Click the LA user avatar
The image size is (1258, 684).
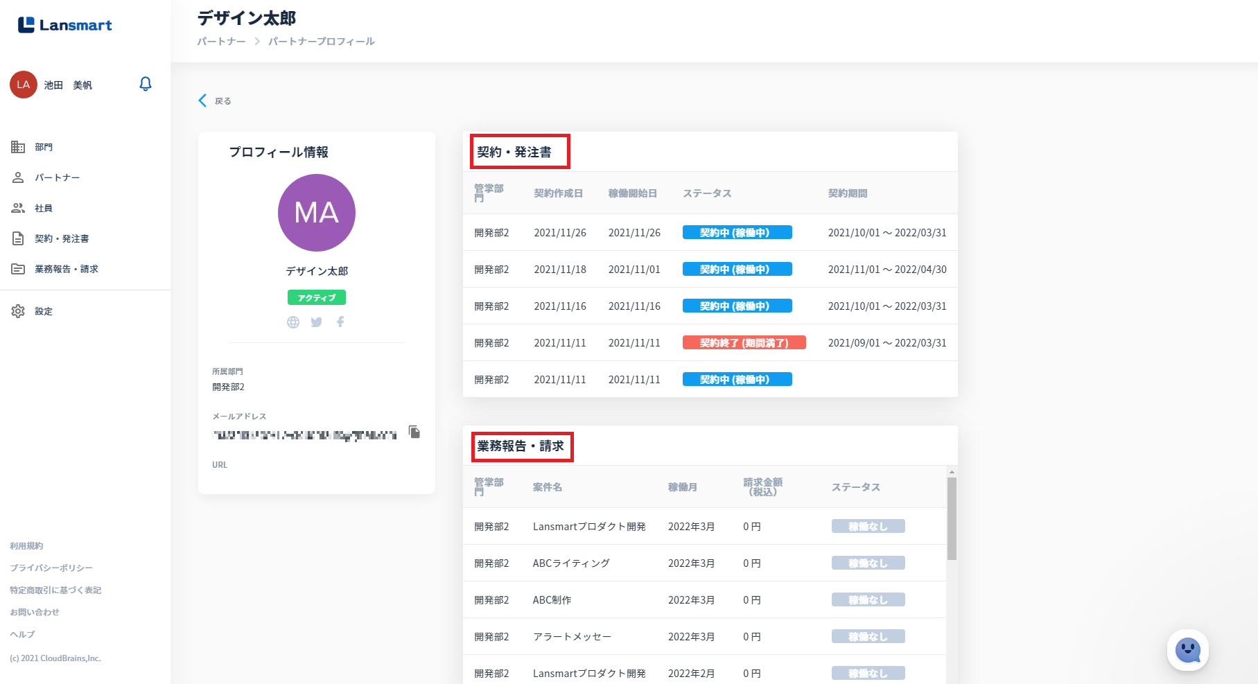(x=24, y=85)
